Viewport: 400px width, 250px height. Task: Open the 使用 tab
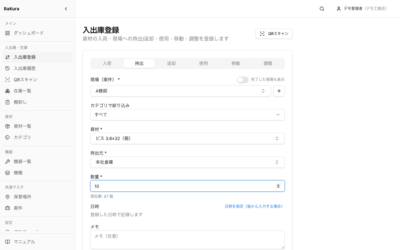[204, 63]
